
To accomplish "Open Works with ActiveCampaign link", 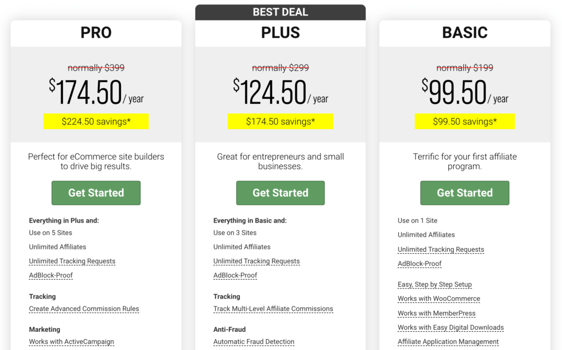I will point(71,341).
